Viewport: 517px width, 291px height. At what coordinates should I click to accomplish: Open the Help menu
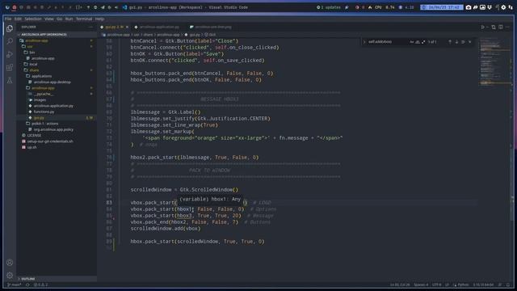(99, 19)
